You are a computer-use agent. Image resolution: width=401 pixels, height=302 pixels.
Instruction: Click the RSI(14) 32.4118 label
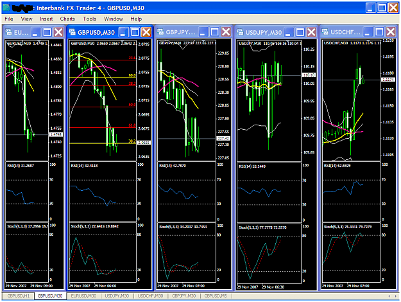(84, 166)
